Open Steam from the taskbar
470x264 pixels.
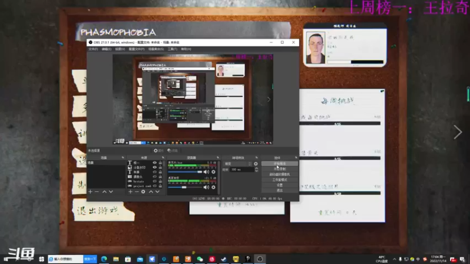click(x=224, y=259)
